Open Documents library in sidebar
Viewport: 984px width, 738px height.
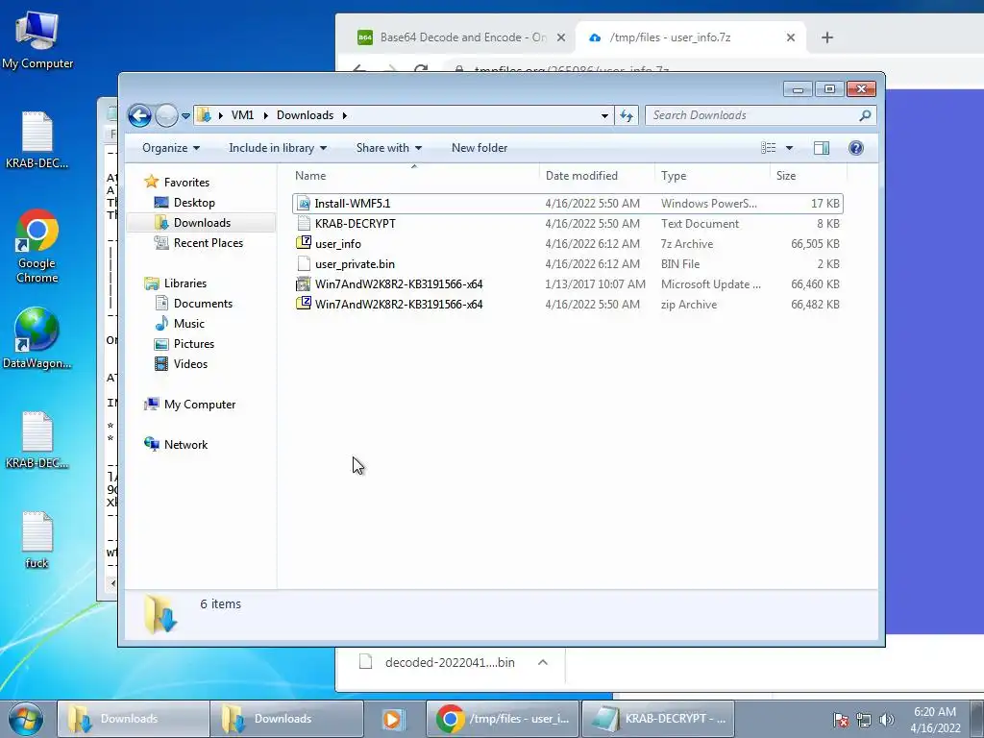(203, 303)
